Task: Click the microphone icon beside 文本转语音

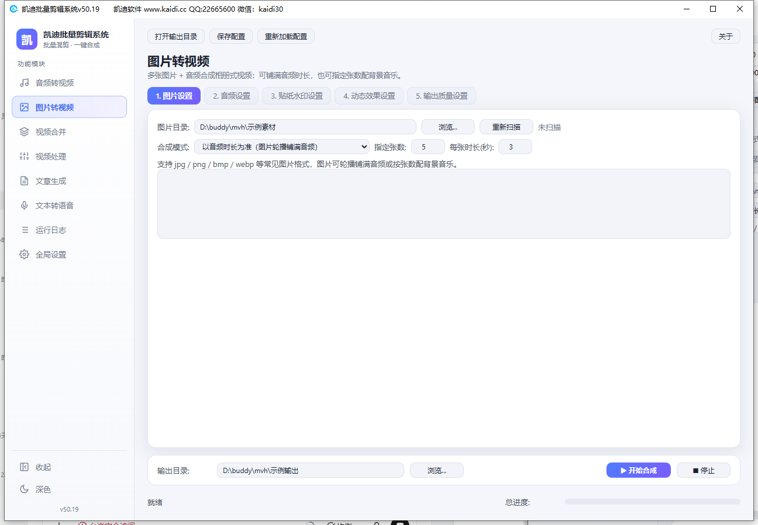Action: point(25,206)
